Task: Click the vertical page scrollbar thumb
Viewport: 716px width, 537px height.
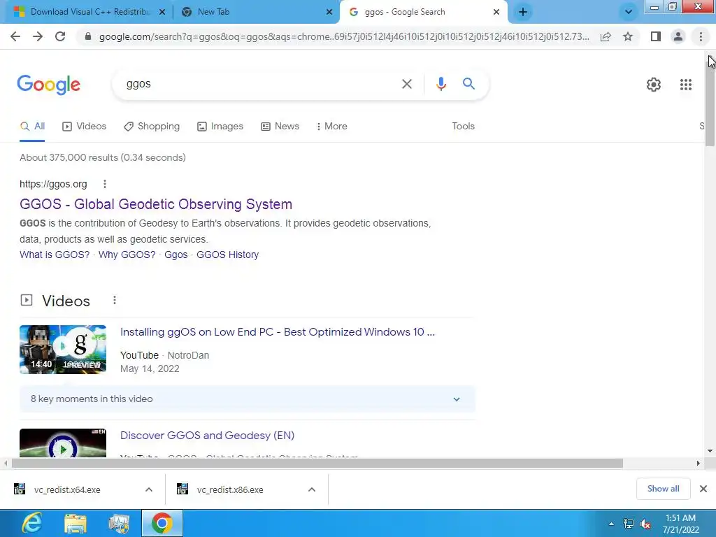Action: 710,105
